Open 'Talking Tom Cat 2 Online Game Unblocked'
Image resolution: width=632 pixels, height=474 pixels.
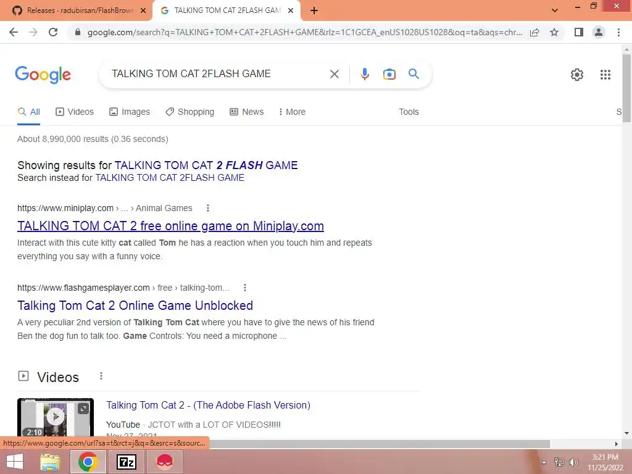click(135, 306)
